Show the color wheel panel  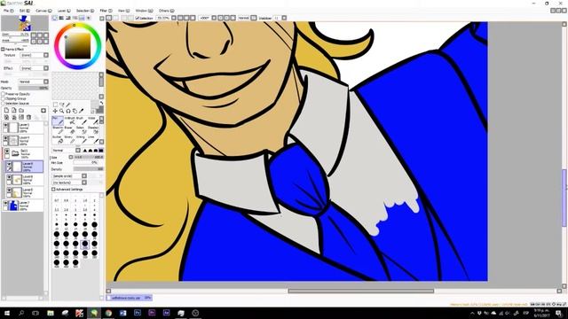point(55,18)
